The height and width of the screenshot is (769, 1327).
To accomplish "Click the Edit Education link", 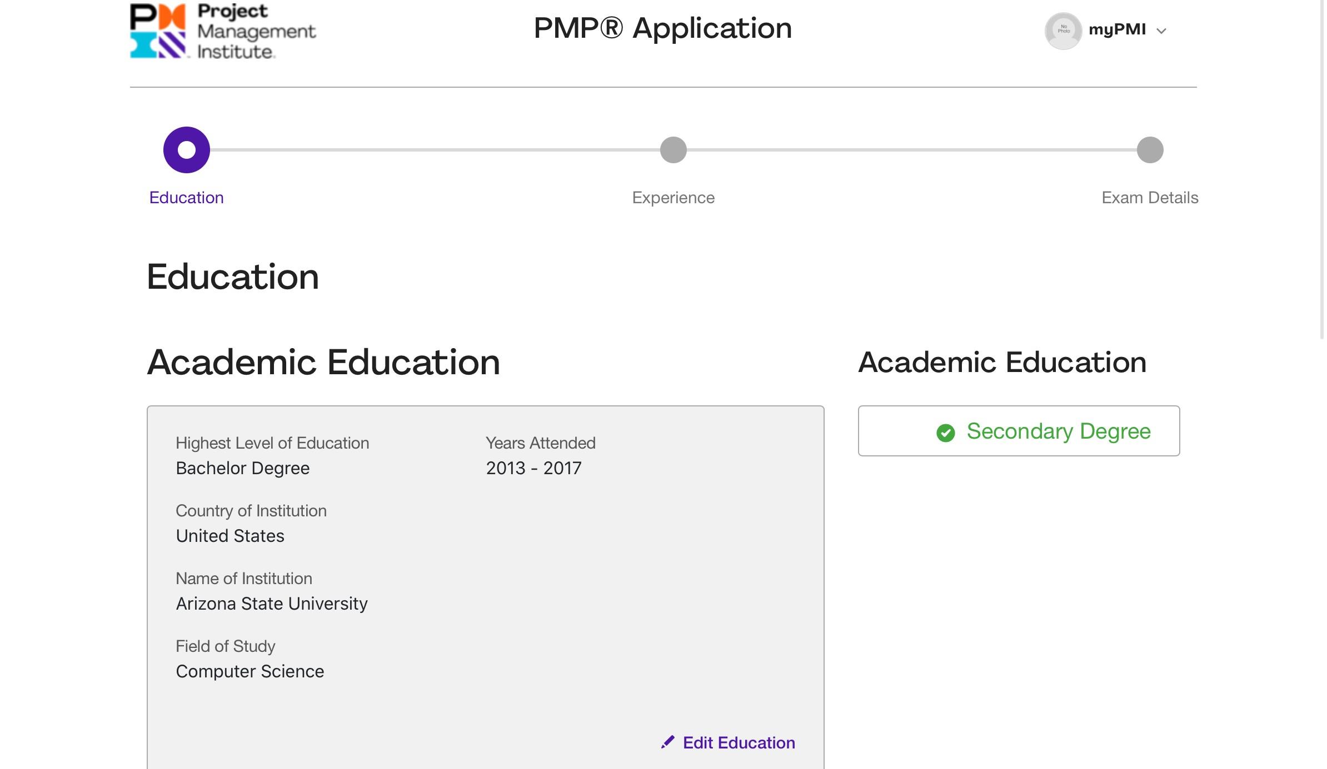I will pos(739,742).
